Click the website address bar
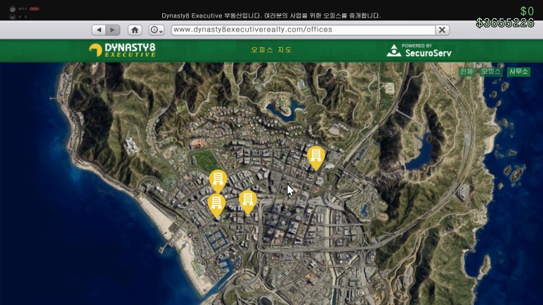 [x=303, y=29]
